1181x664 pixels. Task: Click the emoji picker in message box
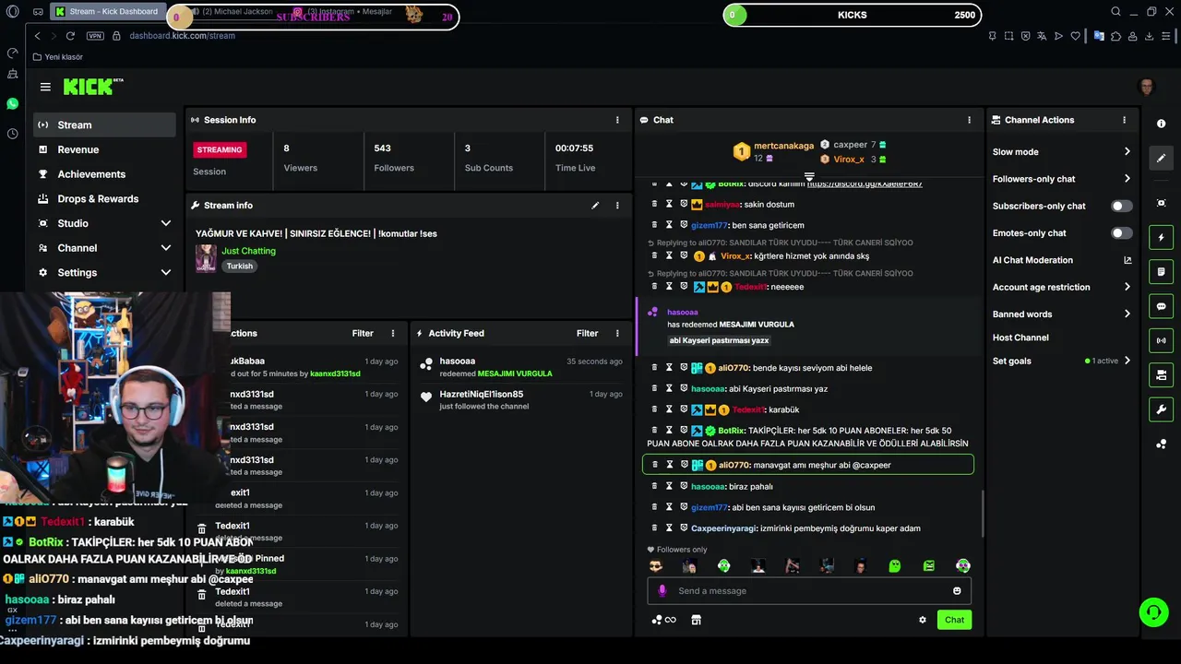957,591
